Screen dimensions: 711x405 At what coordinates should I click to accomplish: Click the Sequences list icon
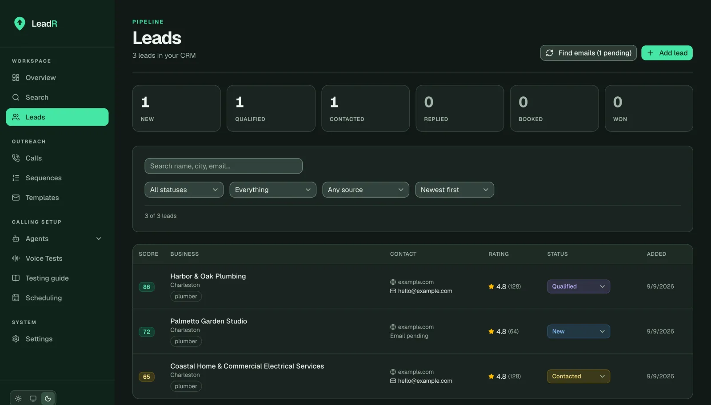[x=16, y=178]
